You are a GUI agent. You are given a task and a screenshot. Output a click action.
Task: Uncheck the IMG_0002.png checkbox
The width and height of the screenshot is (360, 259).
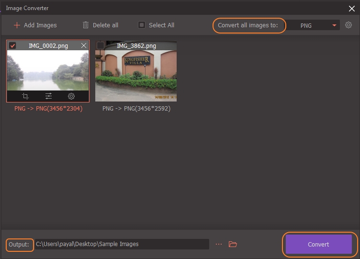[x=13, y=46]
